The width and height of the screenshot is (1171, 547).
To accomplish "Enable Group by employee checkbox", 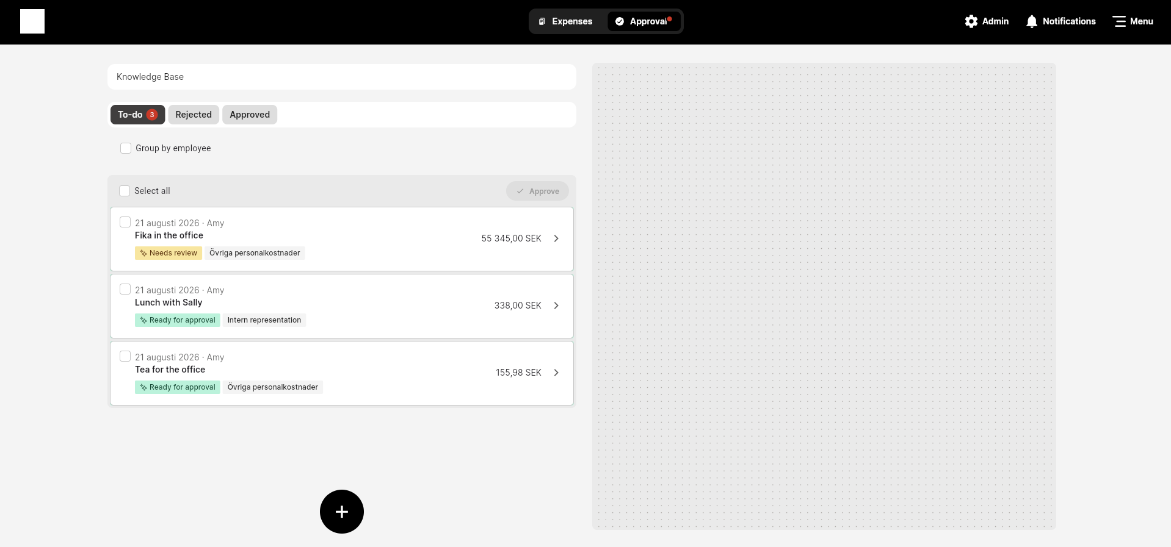I will point(126,148).
